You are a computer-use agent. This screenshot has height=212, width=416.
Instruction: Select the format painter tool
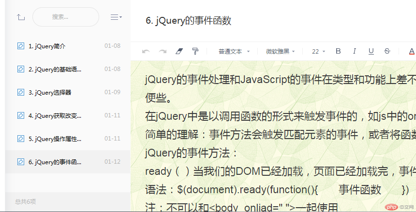click(195, 51)
